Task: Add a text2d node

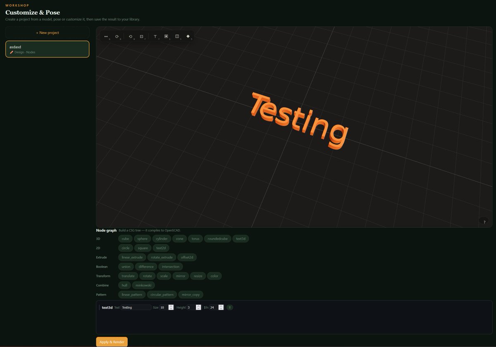Action: 161,248
